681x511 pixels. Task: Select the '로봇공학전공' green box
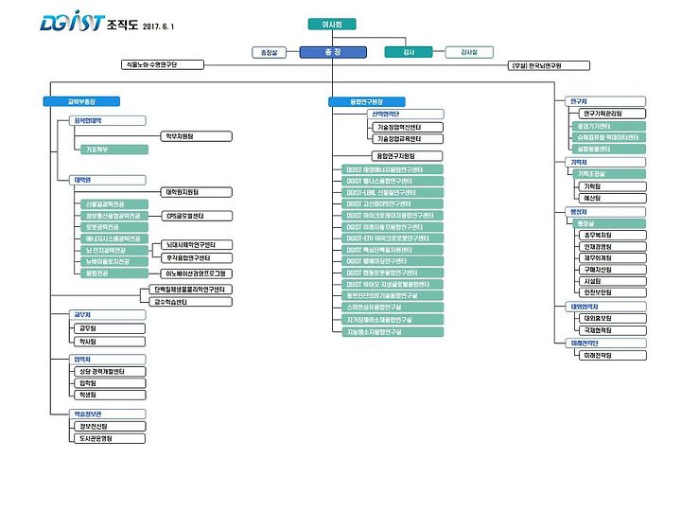(114, 227)
